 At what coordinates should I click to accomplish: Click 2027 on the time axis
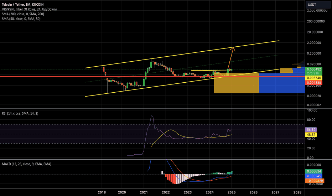coord(275,192)
